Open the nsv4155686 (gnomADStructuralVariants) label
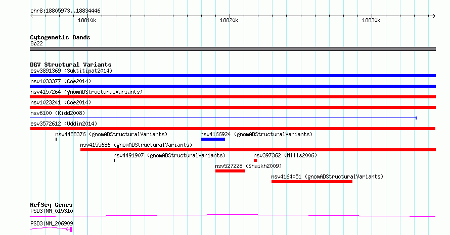450x235 pixels. tap(137, 145)
